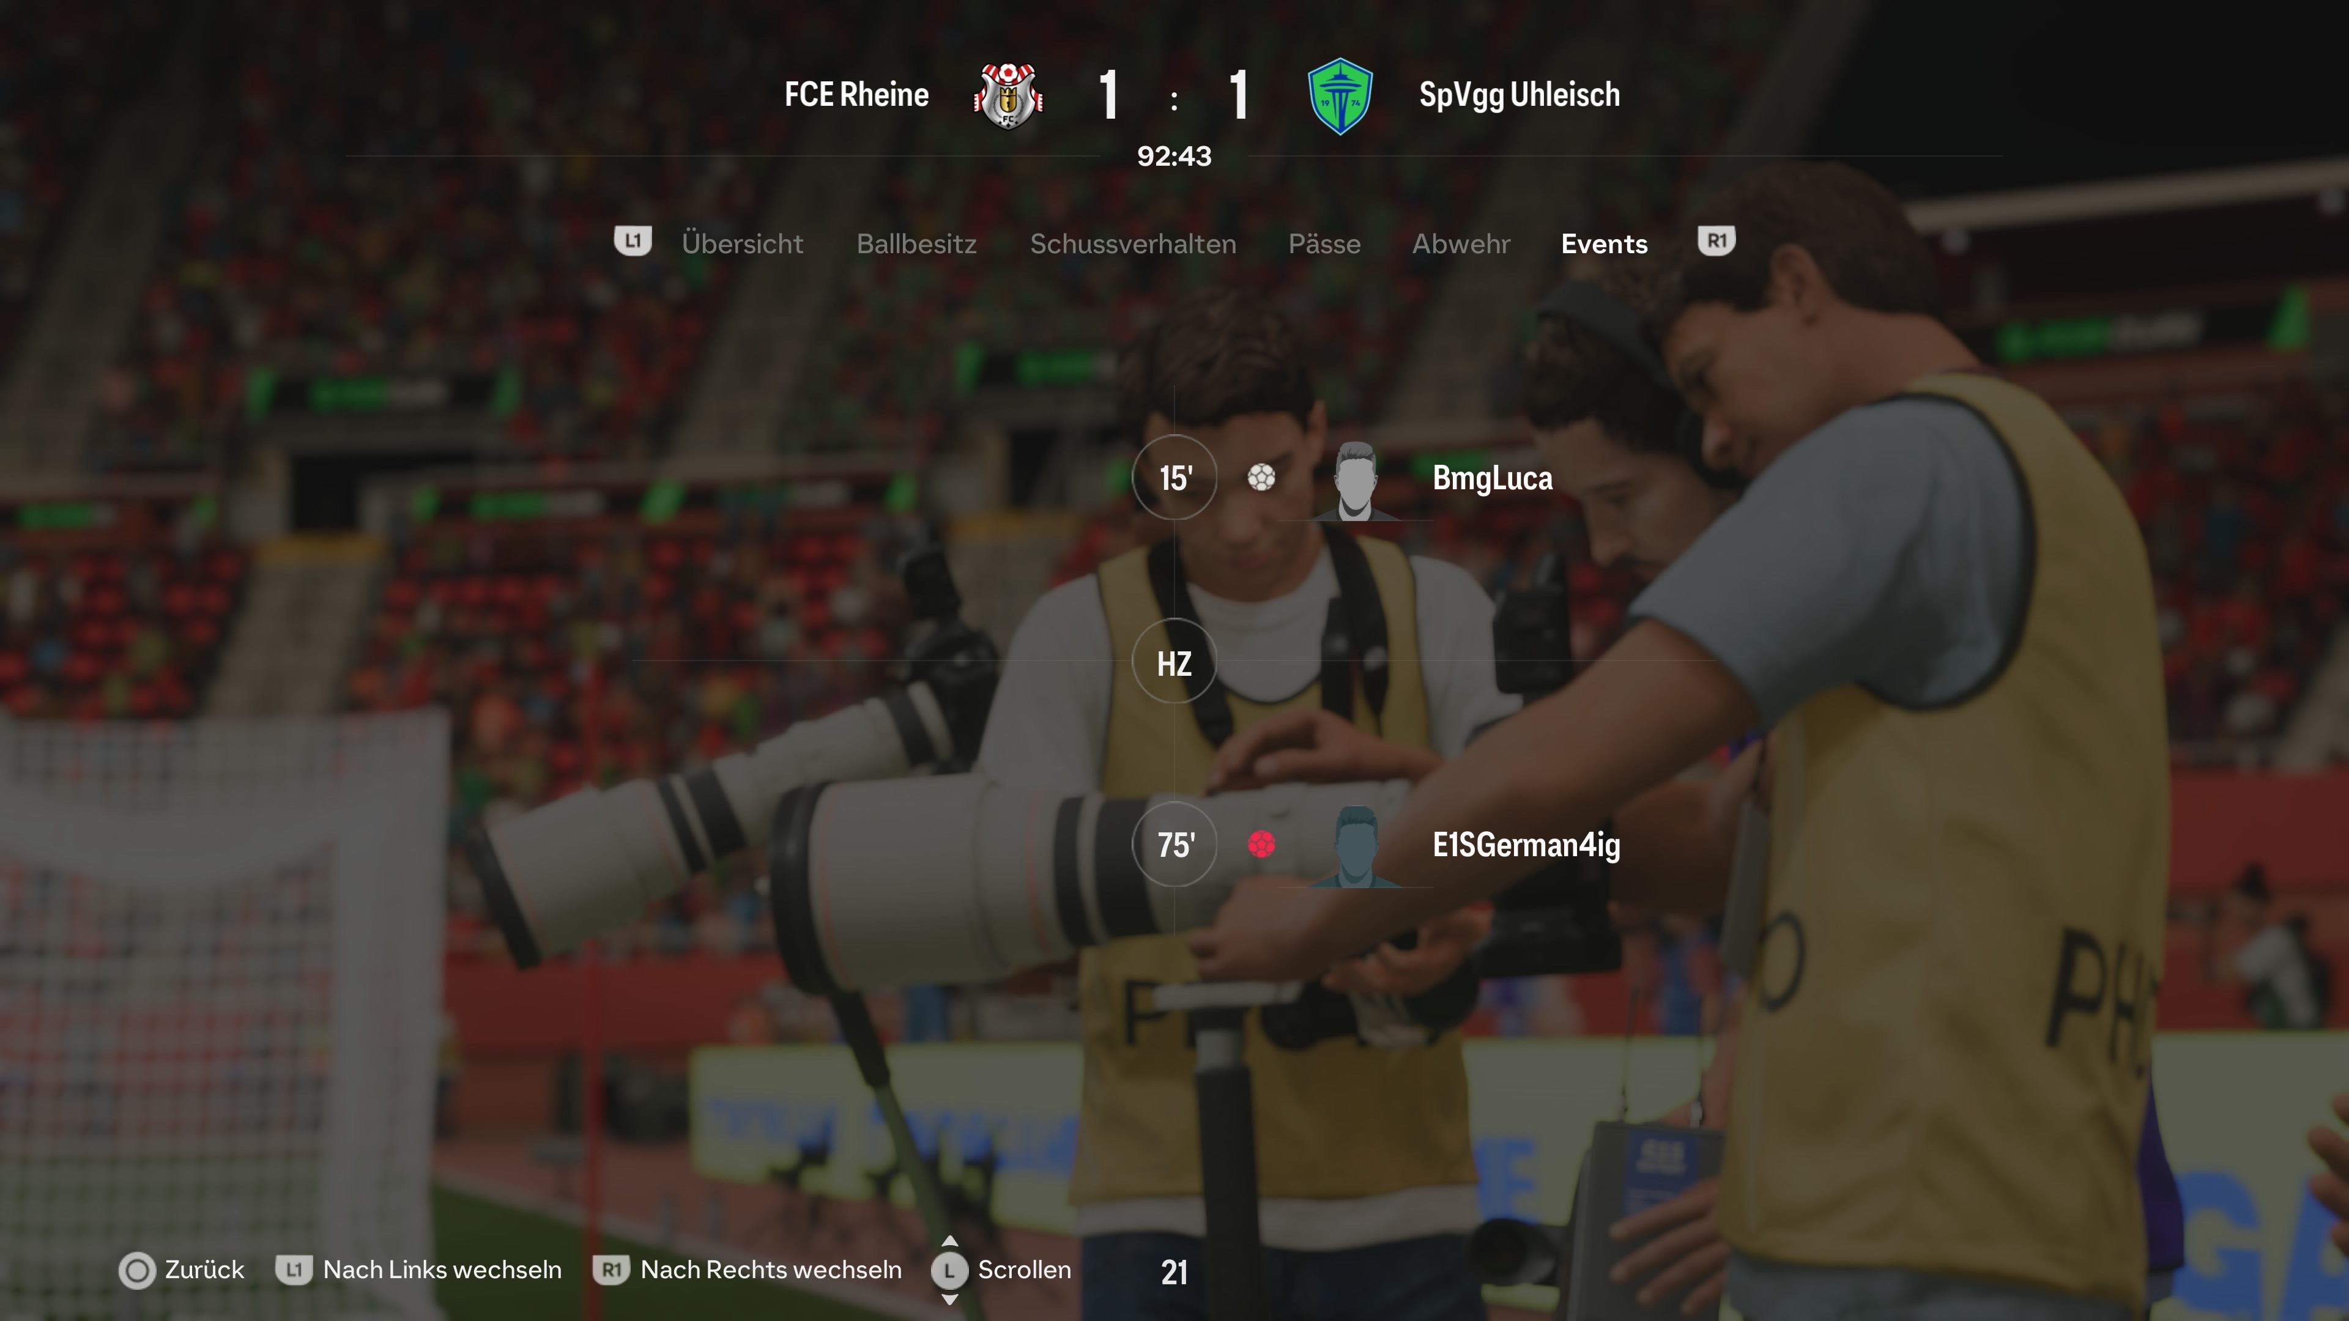Click the 75' timeline marker
The image size is (2349, 1321).
[1174, 845]
